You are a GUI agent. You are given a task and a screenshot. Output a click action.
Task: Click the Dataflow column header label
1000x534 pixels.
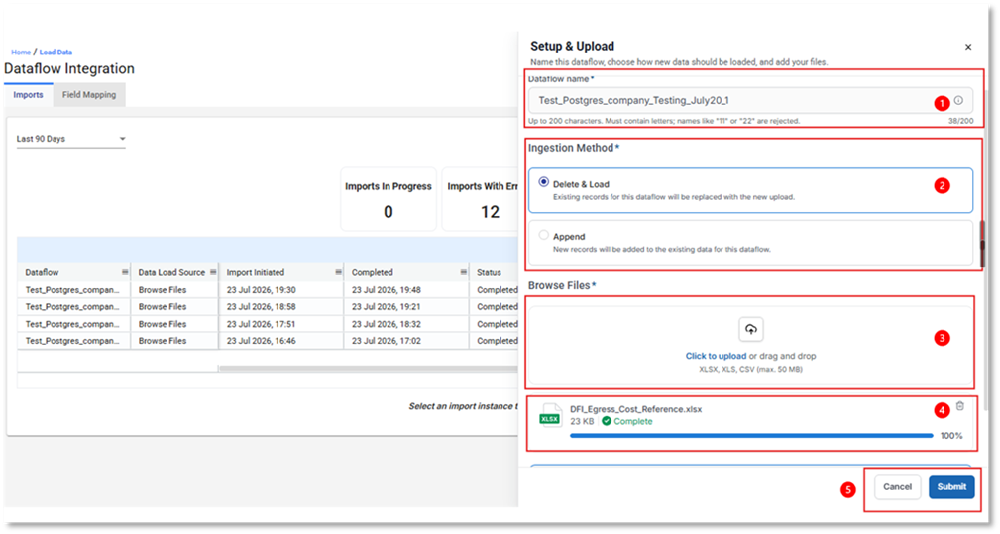pyautogui.click(x=42, y=272)
